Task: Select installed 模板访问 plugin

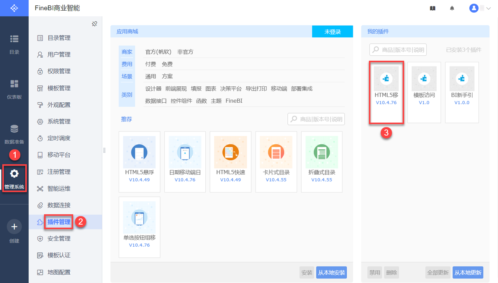Action: [x=424, y=92]
